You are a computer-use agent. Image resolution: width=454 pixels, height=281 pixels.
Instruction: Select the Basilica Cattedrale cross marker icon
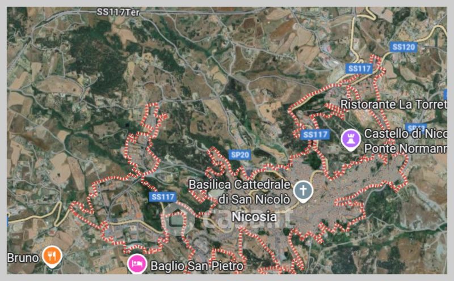(x=303, y=191)
